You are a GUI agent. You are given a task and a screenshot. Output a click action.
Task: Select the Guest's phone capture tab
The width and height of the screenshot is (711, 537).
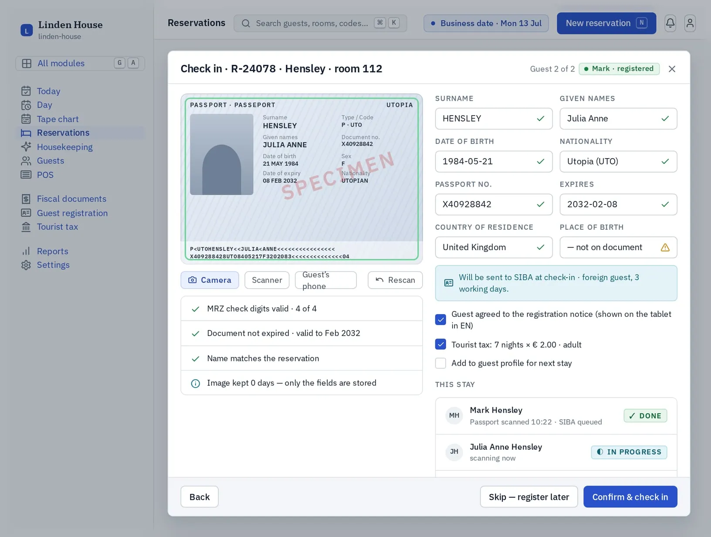pyautogui.click(x=325, y=280)
